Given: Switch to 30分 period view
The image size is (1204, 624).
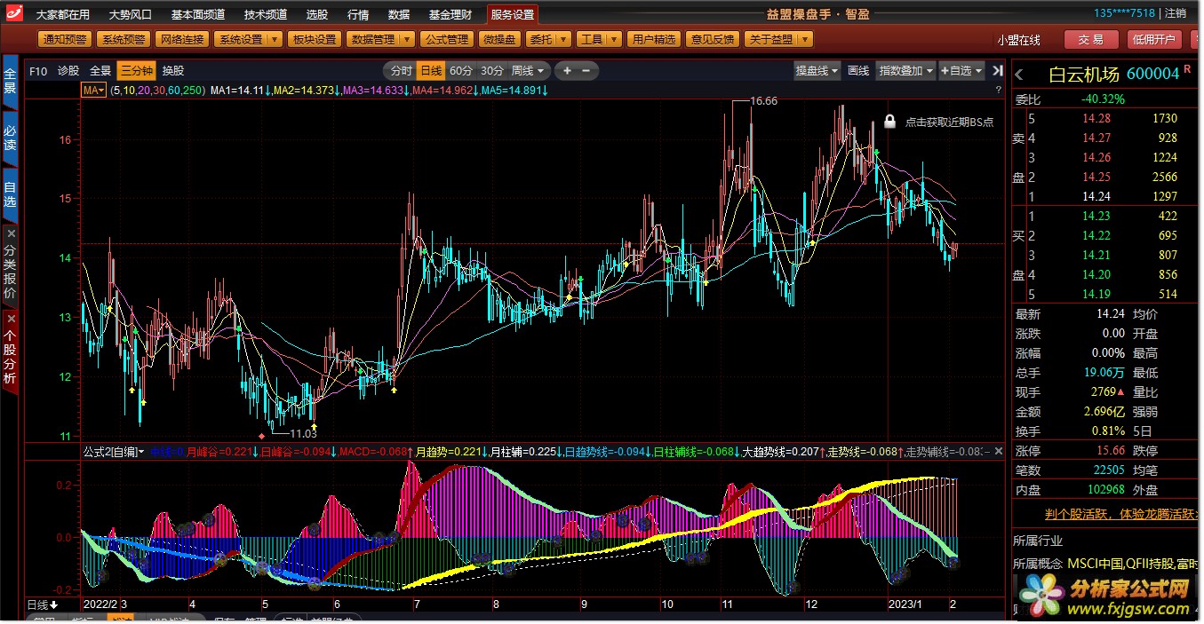Looking at the screenshot, I should [492, 71].
